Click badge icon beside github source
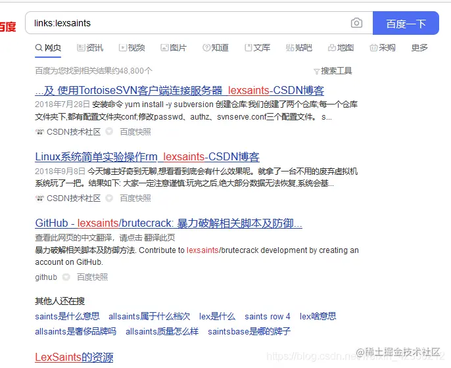 (66, 277)
